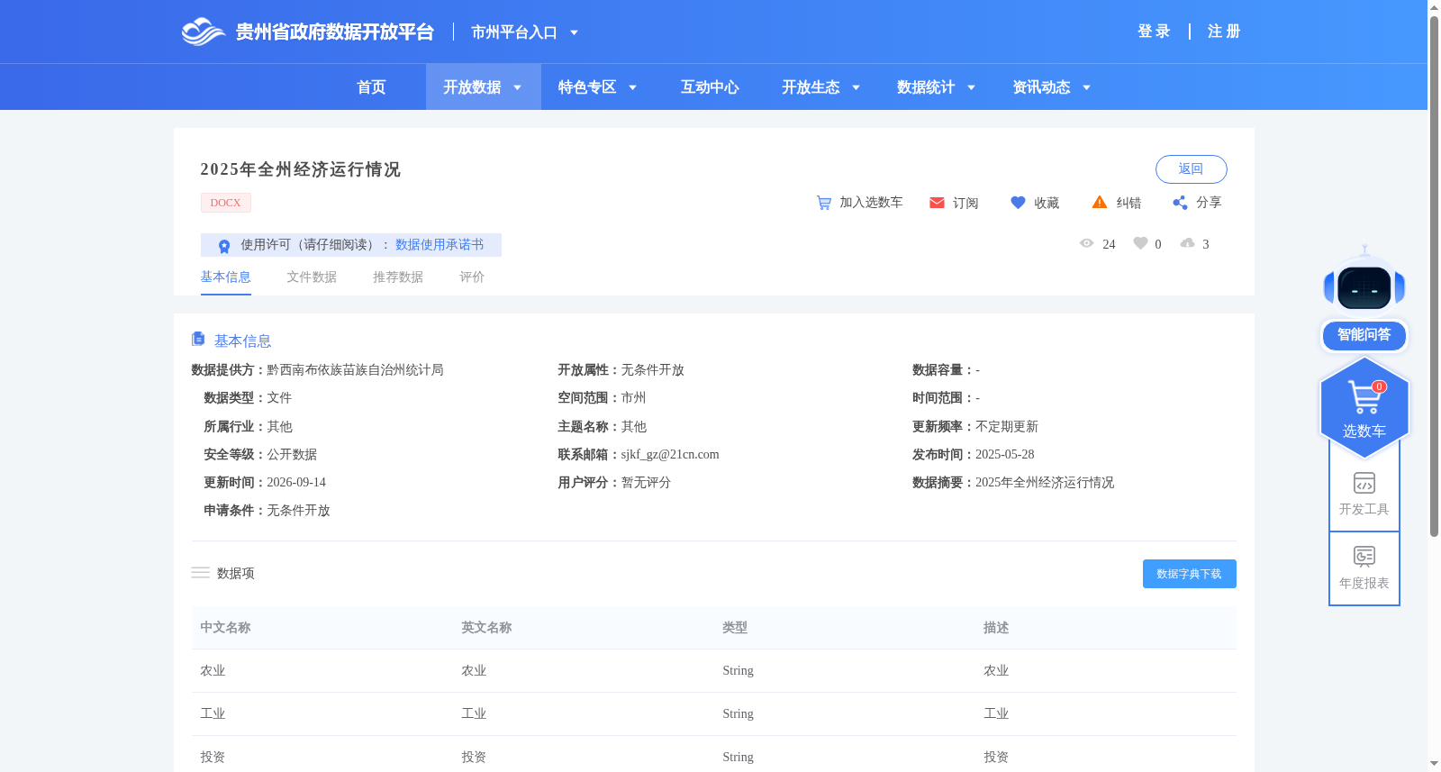Click the page title 2025年全州经济运行情况

(300, 169)
